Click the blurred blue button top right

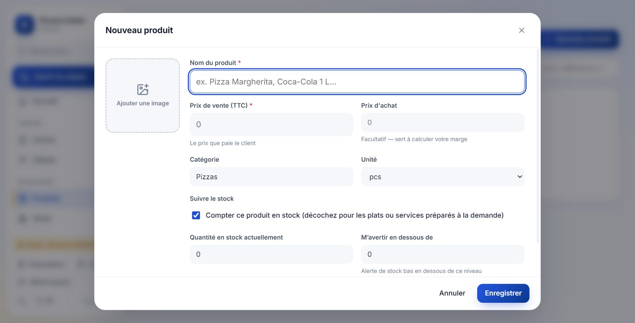(580, 39)
